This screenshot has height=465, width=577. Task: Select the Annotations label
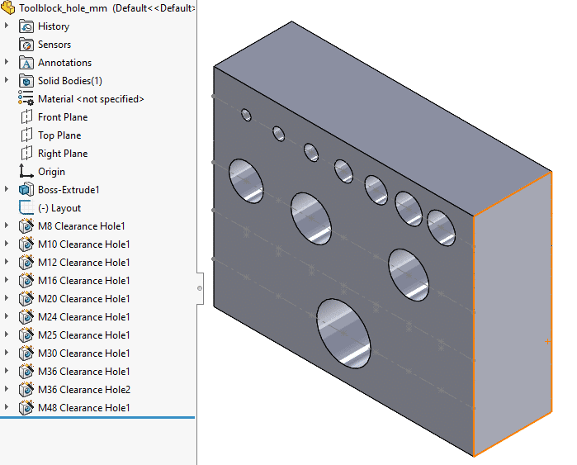[64, 63]
